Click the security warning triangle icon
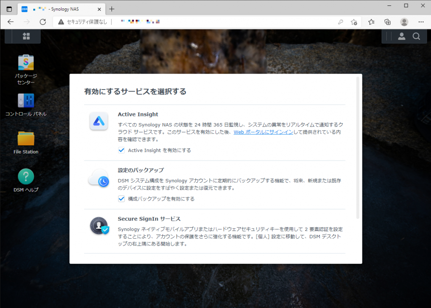 (61, 22)
